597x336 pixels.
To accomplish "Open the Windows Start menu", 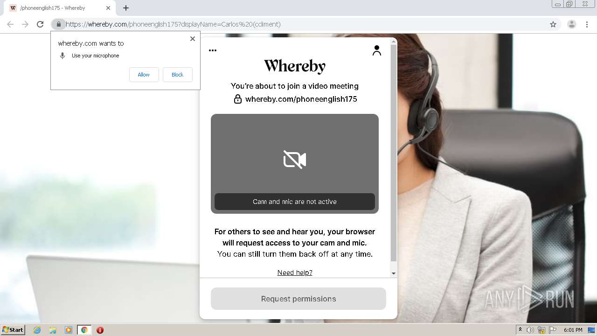I will tap(13, 330).
